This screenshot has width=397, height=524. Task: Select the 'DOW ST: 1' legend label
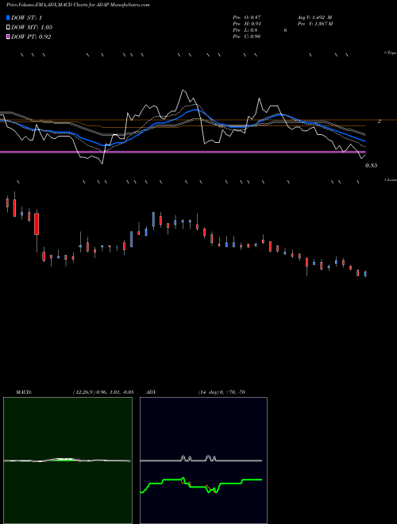(x=26, y=17)
